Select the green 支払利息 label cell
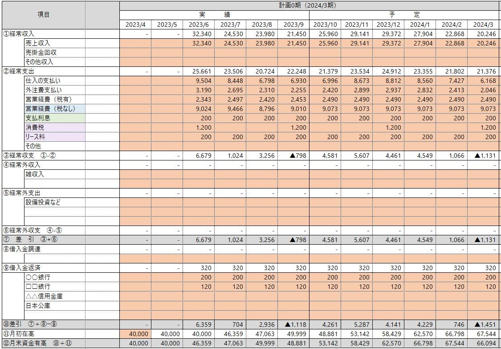 54,118
